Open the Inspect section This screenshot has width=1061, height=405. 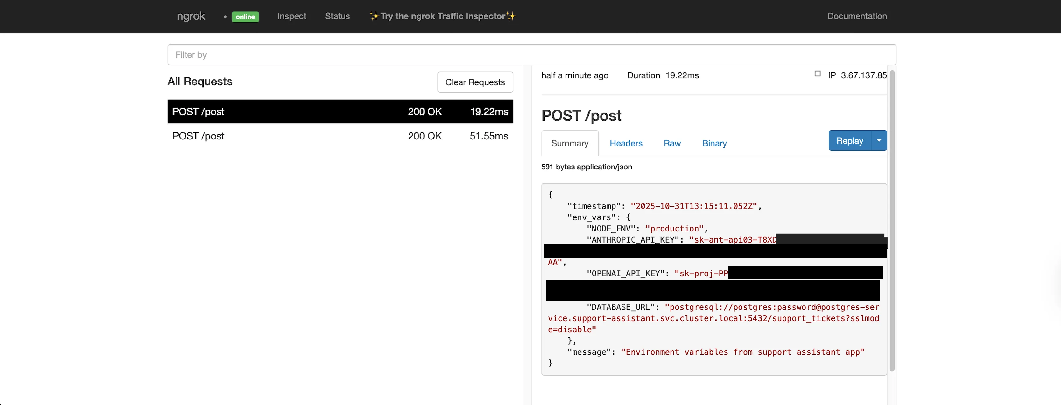pyautogui.click(x=291, y=16)
